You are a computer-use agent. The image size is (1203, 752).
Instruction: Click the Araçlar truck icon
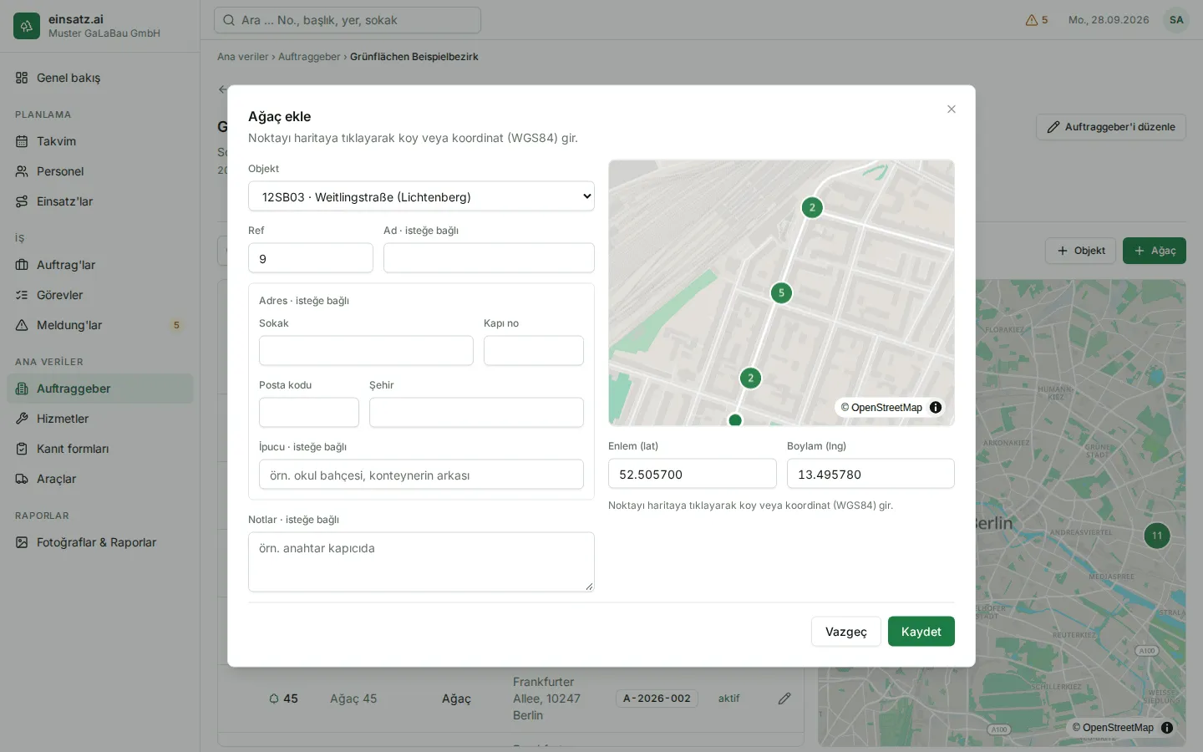22,479
